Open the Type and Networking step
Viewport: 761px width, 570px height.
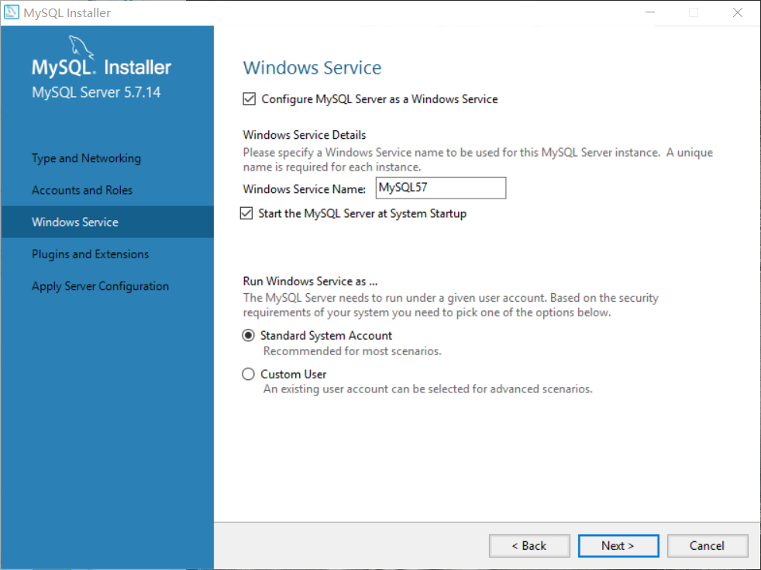click(86, 158)
